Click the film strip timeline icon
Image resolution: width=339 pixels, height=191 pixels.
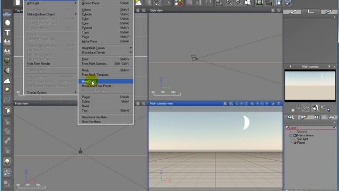(x=259, y=3)
